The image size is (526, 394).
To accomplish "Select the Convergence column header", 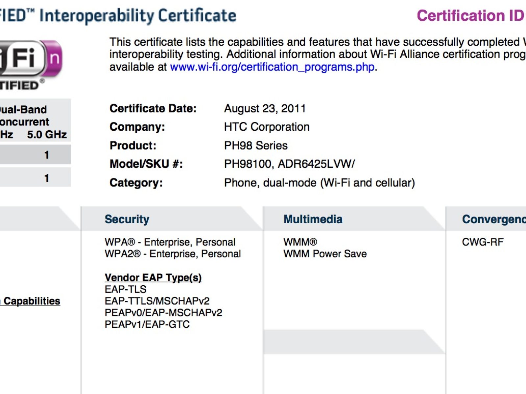I will coord(493,219).
